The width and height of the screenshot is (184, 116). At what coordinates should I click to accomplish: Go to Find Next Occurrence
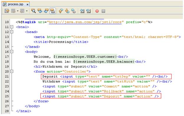46,11
